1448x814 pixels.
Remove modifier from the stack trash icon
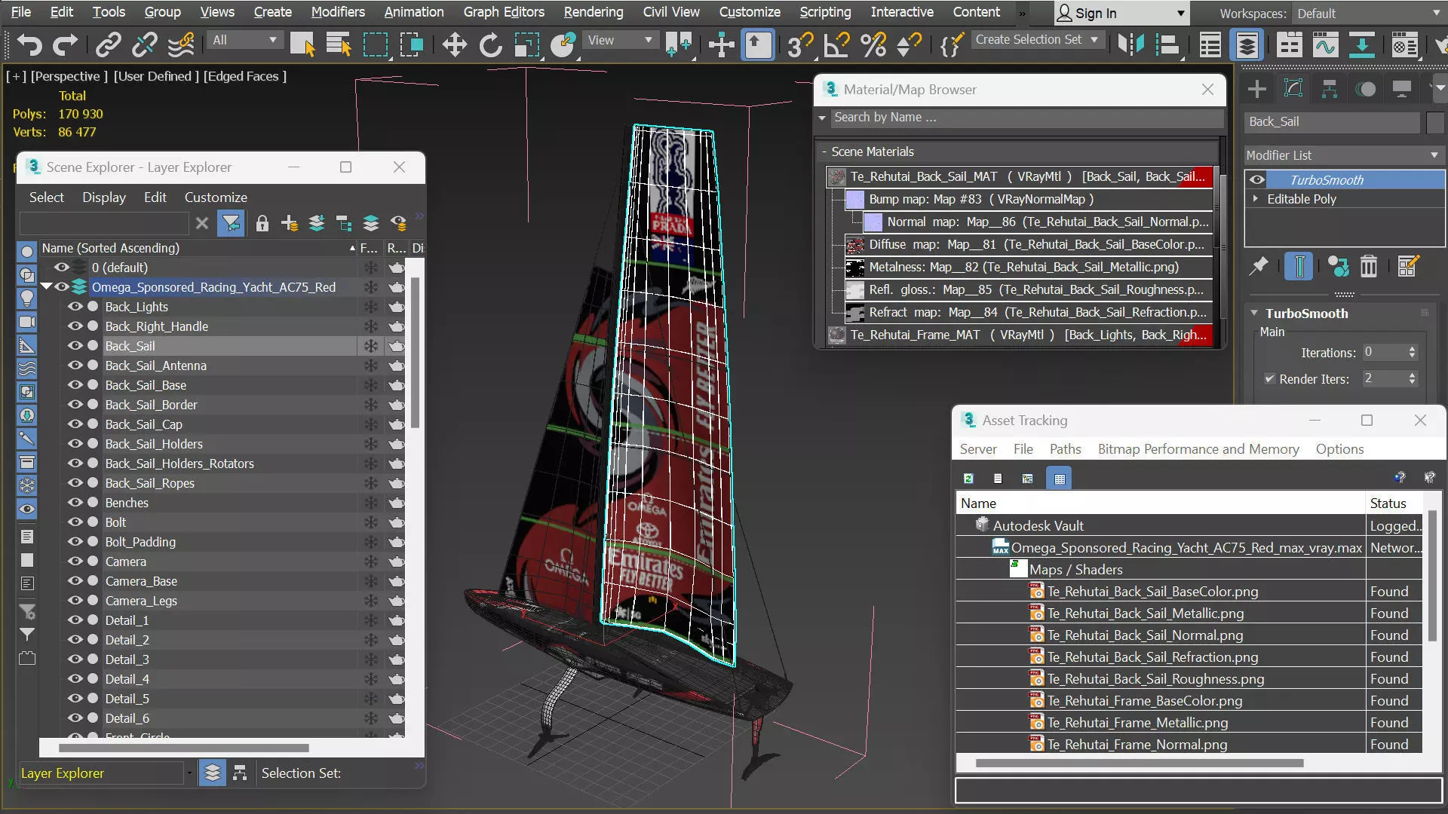point(1369,266)
